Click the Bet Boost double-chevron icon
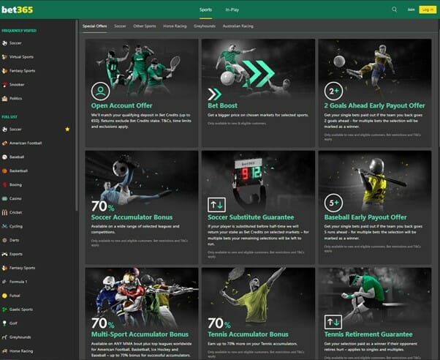The image size is (440, 360). click(215, 94)
